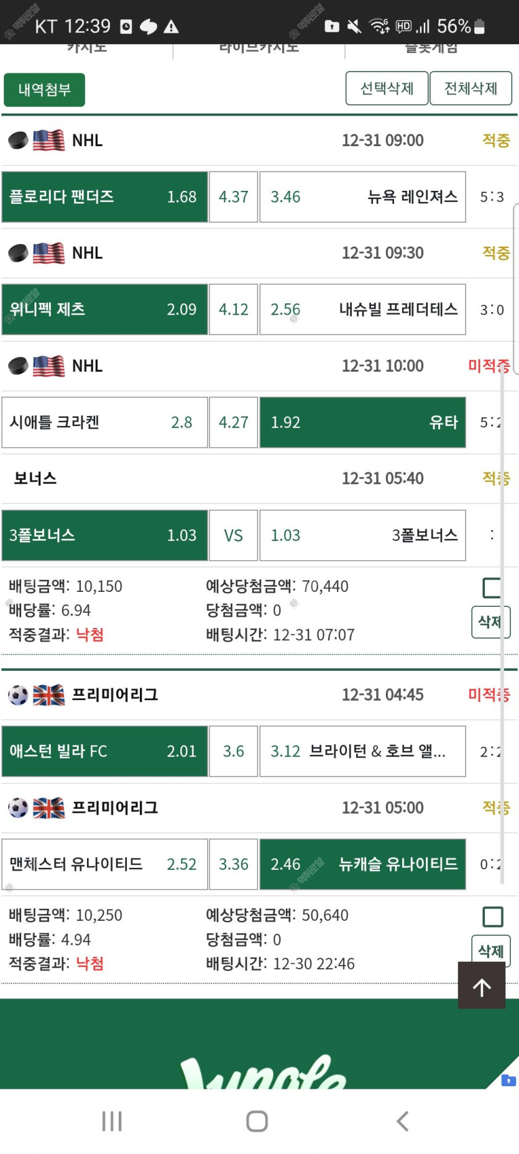Select the 라이브카지노 tab

click(x=259, y=48)
